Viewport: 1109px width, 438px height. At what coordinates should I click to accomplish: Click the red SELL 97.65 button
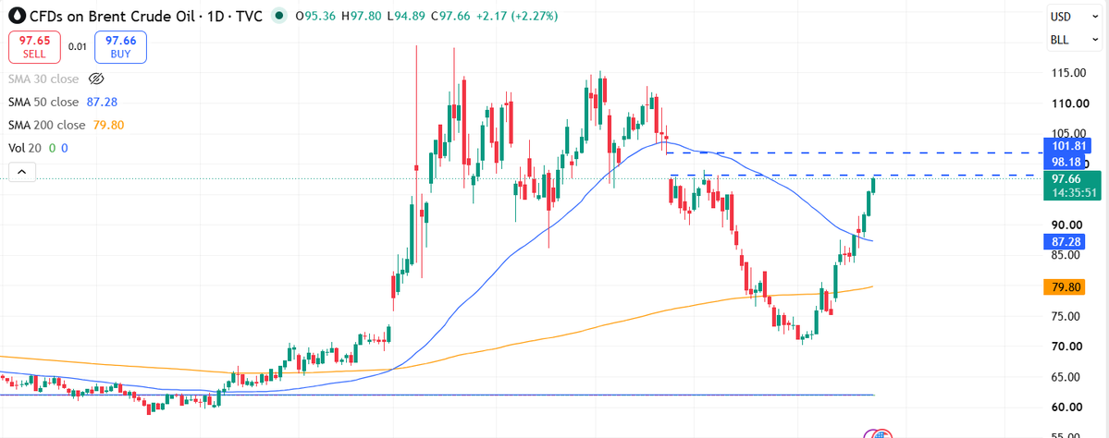pos(34,48)
